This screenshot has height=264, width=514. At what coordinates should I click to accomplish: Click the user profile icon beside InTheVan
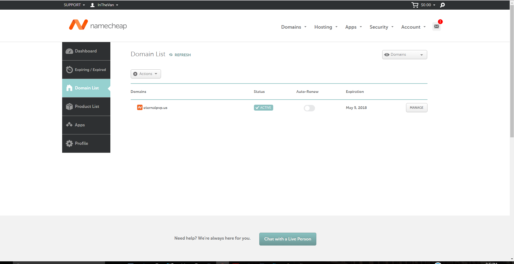[x=92, y=5]
